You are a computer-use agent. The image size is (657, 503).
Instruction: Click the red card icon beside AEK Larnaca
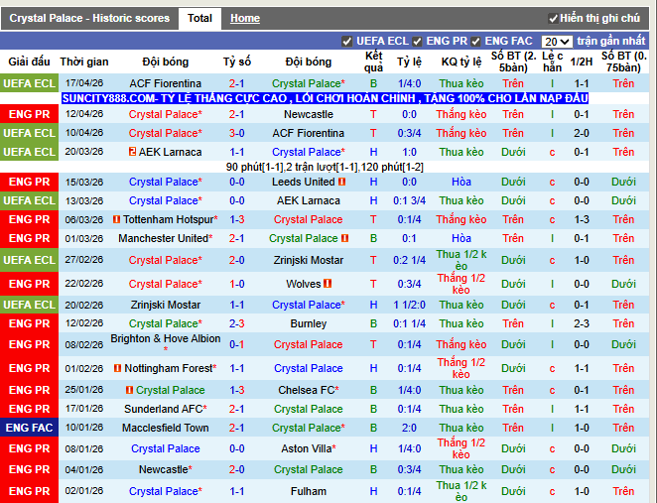coord(131,152)
